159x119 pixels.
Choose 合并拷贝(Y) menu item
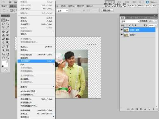pyautogui.click(x=36, y=24)
